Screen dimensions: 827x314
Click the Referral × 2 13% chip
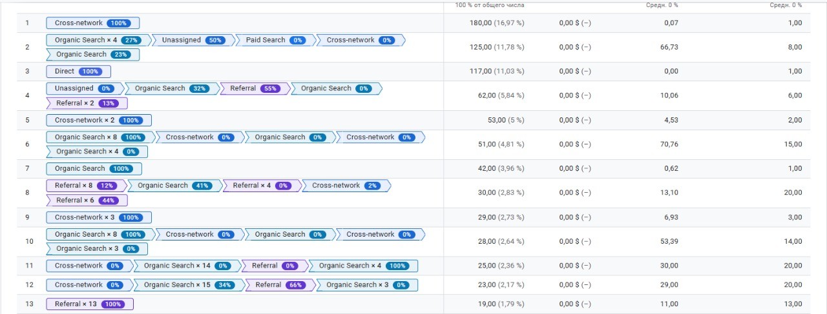pos(87,103)
